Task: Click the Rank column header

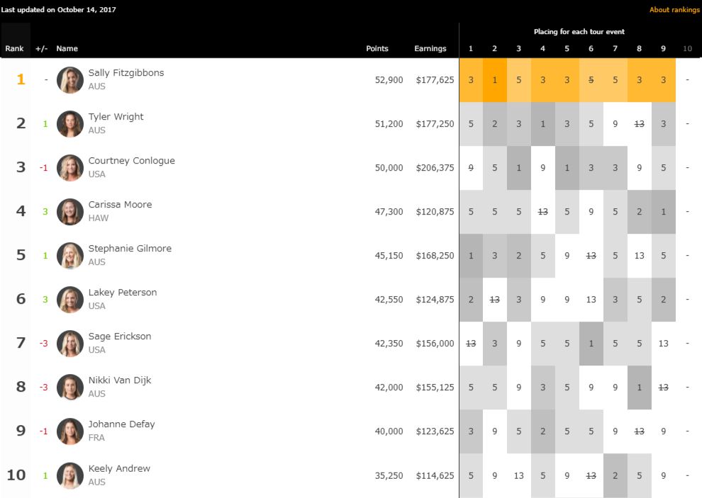Action: [14, 49]
